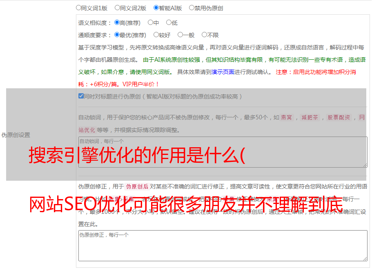
Task: Click the 伪原创后 highlighted tag
Action: 137,186
